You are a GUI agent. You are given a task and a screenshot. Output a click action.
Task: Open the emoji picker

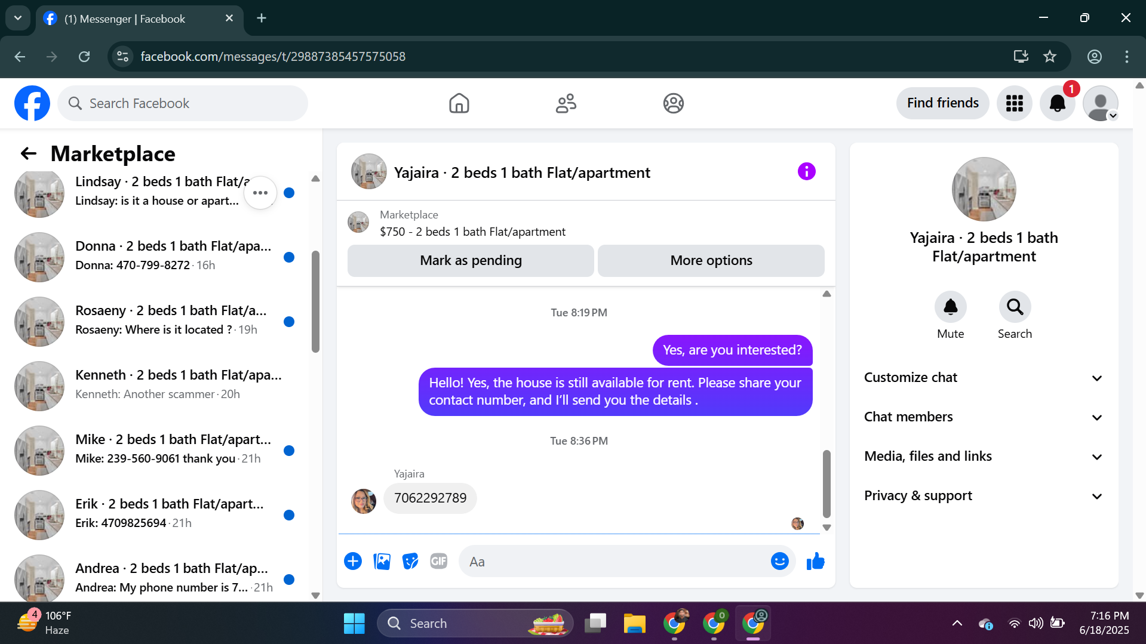click(x=779, y=562)
